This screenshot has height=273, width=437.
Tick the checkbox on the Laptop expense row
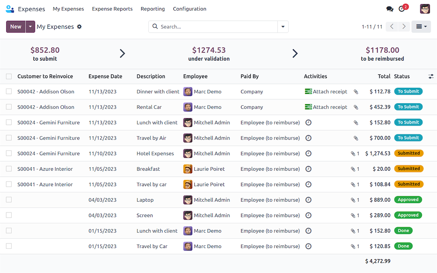9,200
